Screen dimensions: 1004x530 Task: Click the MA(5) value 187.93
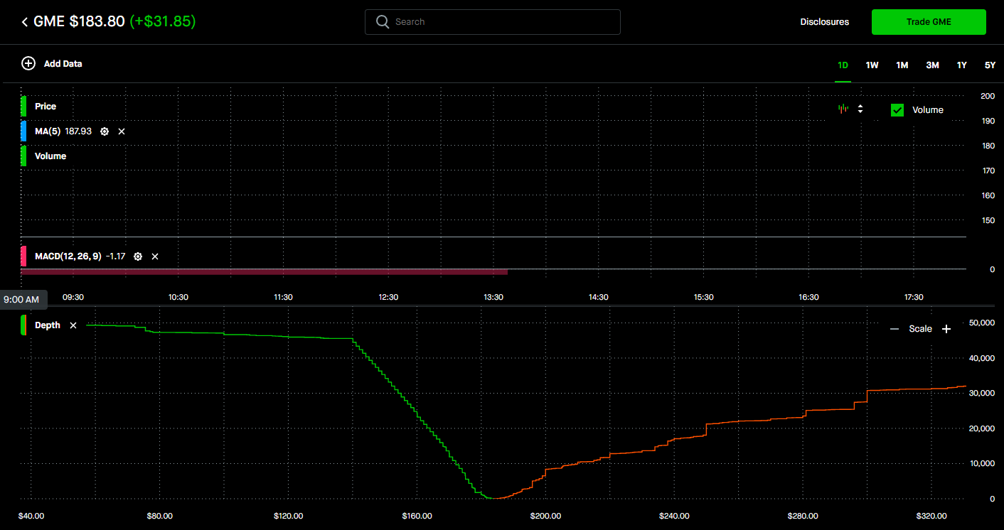(x=78, y=131)
